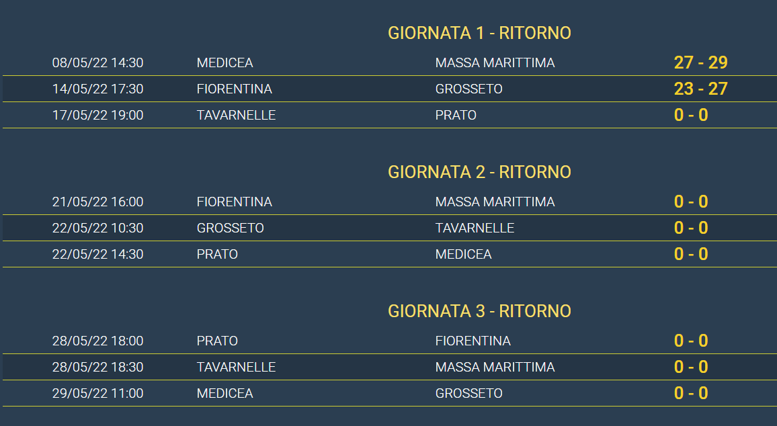Select the 21/05/22 16:00 match date
This screenshot has height=426, width=777.
[x=97, y=202]
